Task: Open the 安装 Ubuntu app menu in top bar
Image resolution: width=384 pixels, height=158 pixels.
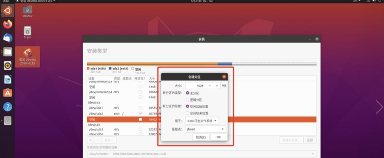Action: click(36, 1)
